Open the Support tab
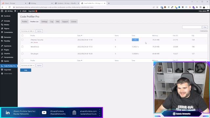 (x=65, y=22)
